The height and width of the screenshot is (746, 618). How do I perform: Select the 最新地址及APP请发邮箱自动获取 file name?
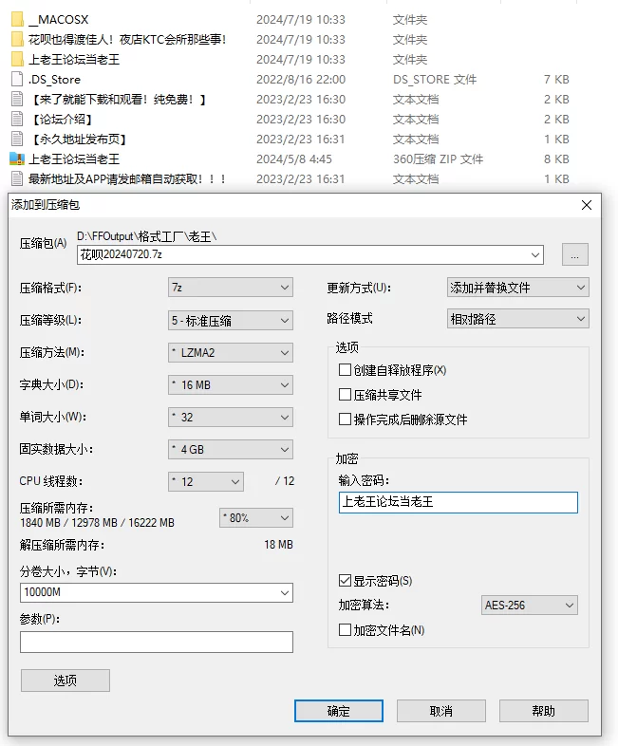point(126,179)
